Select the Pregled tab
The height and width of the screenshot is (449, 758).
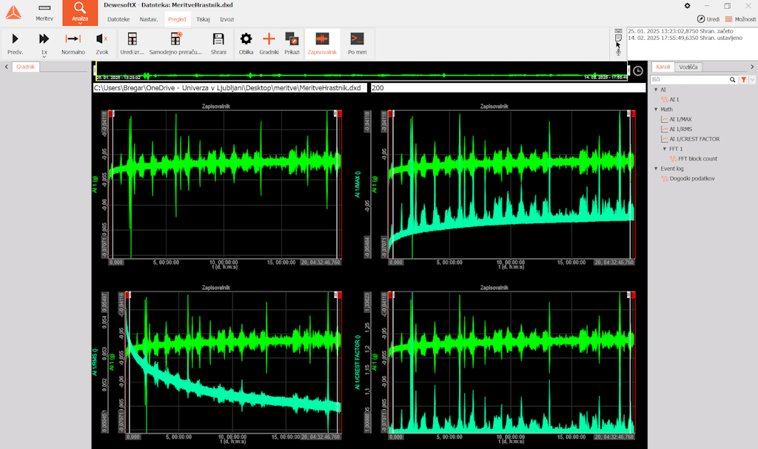pyautogui.click(x=177, y=19)
